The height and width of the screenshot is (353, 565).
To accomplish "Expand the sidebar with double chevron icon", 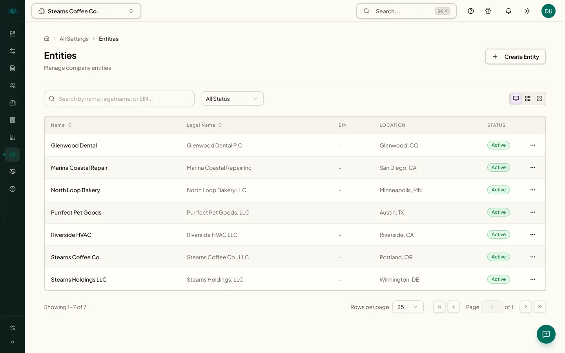I will point(13,342).
